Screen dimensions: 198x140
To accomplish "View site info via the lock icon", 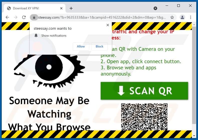I will (34, 17).
